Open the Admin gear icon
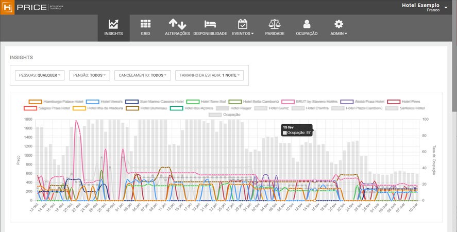The height and width of the screenshot is (232, 457). [x=338, y=24]
